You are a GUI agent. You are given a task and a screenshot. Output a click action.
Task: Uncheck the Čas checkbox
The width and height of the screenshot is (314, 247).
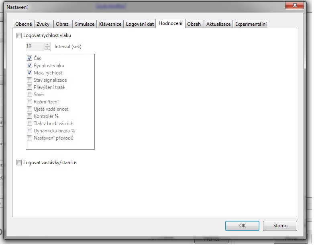coord(30,58)
